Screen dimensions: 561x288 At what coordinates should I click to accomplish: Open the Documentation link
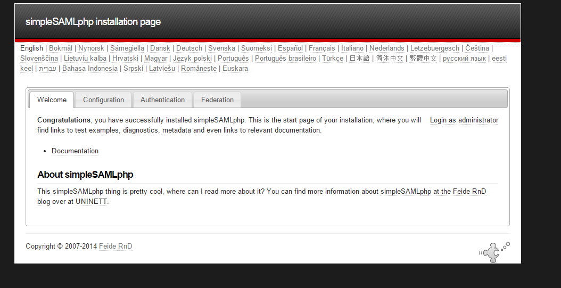coord(75,151)
